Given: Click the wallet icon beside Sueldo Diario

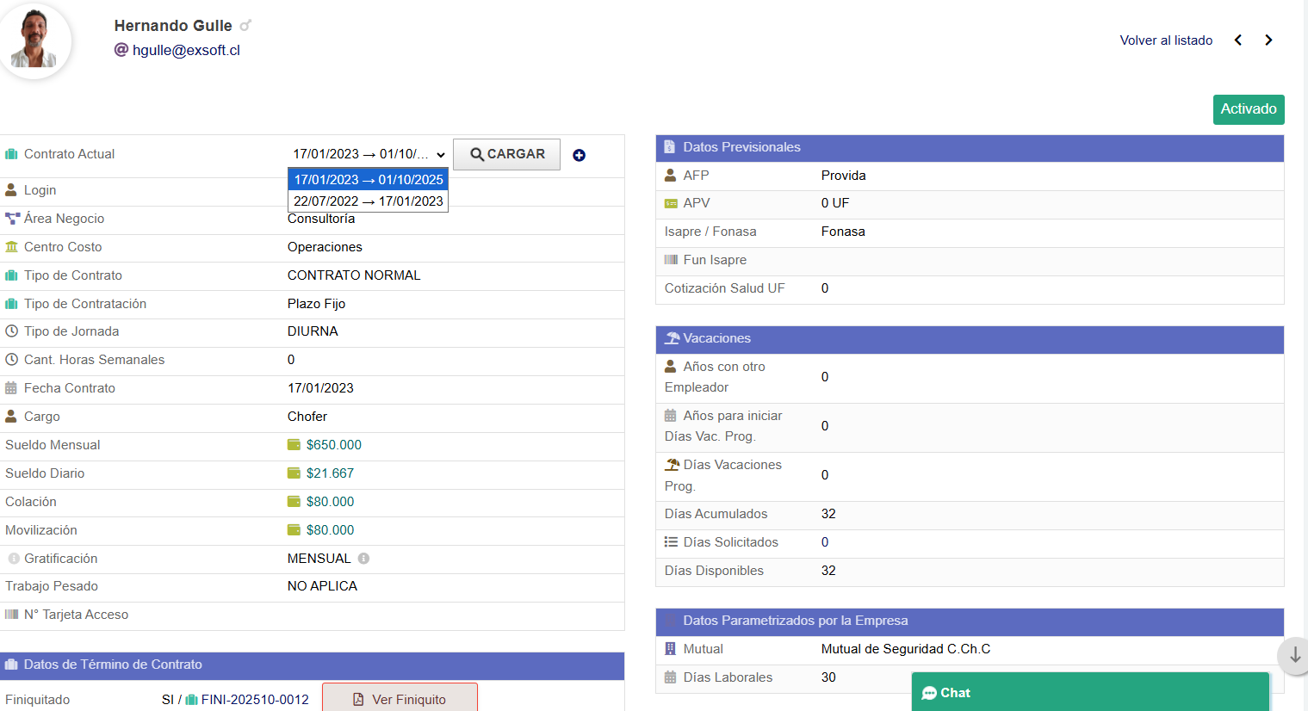Looking at the screenshot, I should point(294,473).
